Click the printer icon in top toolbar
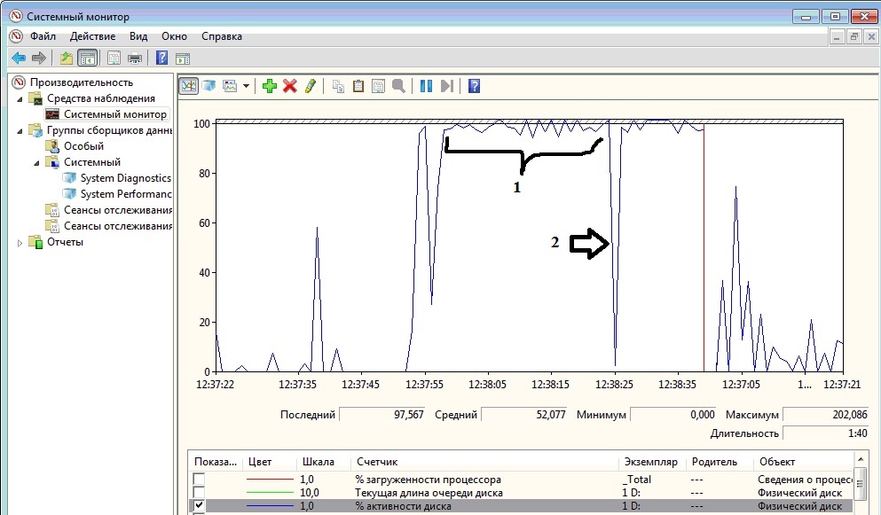Viewport: 881px width, 515px height. click(135, 58)
